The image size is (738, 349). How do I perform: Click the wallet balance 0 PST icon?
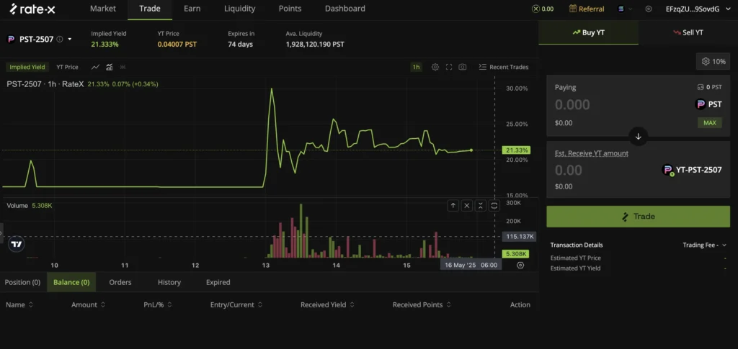tap(701, 87)
